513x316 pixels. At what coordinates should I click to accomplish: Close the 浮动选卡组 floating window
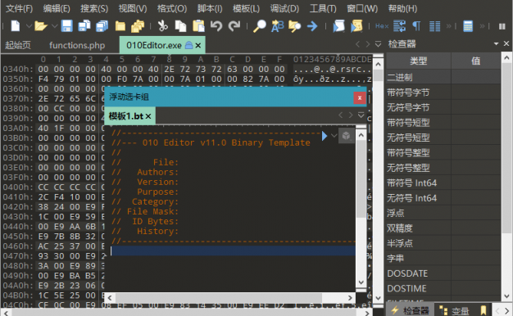(360, 97)
